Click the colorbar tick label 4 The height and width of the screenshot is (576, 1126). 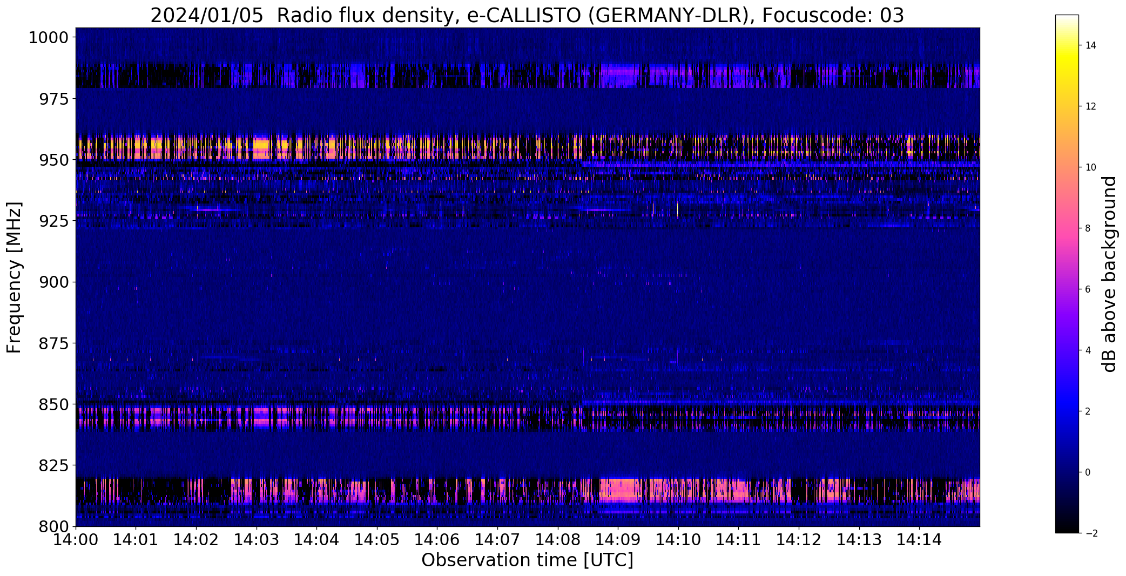tap(1088, 350)
